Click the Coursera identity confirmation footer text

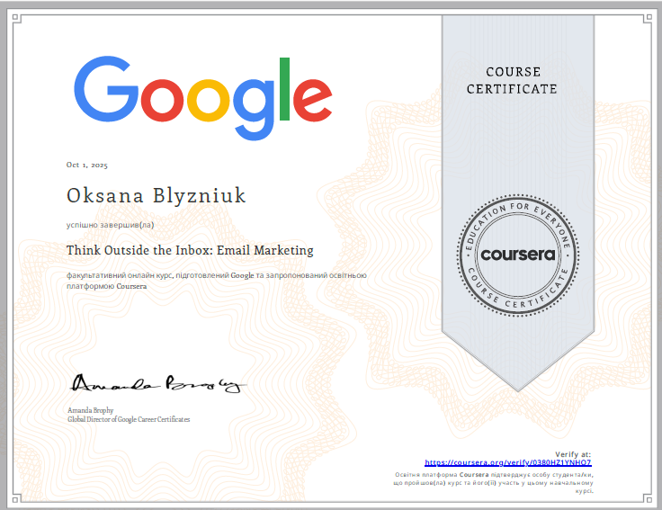click(494, 482)
